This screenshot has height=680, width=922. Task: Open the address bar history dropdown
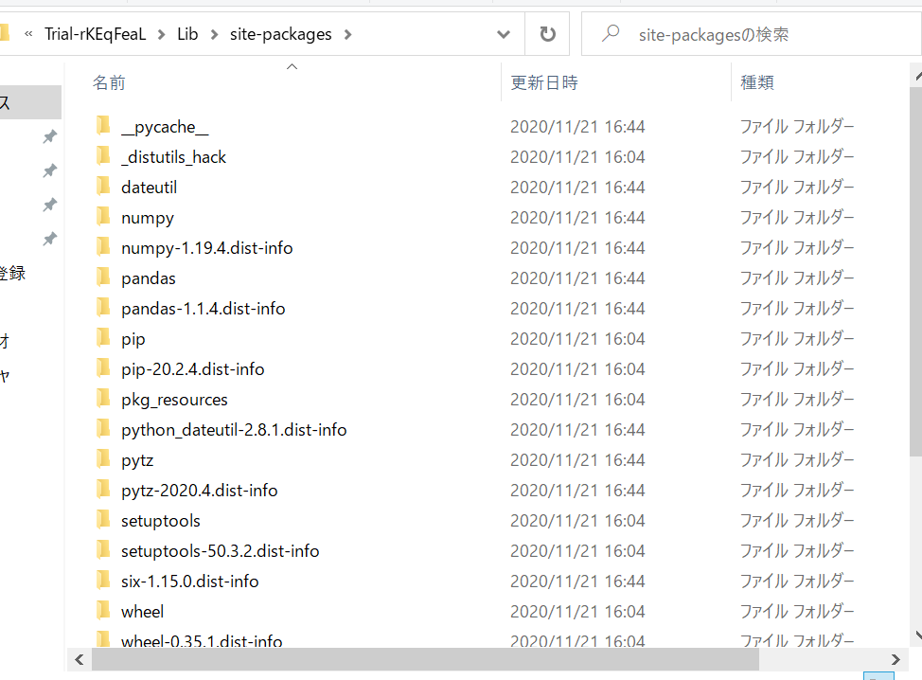click(x=504, y=34)
